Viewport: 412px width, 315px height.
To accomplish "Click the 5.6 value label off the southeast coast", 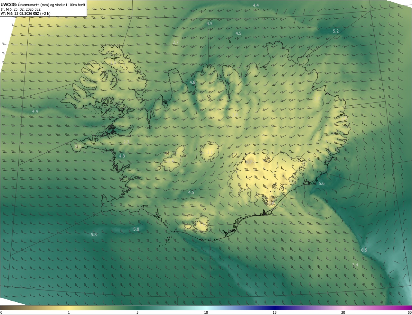I will pyautogui.click(x=322, y=183).
